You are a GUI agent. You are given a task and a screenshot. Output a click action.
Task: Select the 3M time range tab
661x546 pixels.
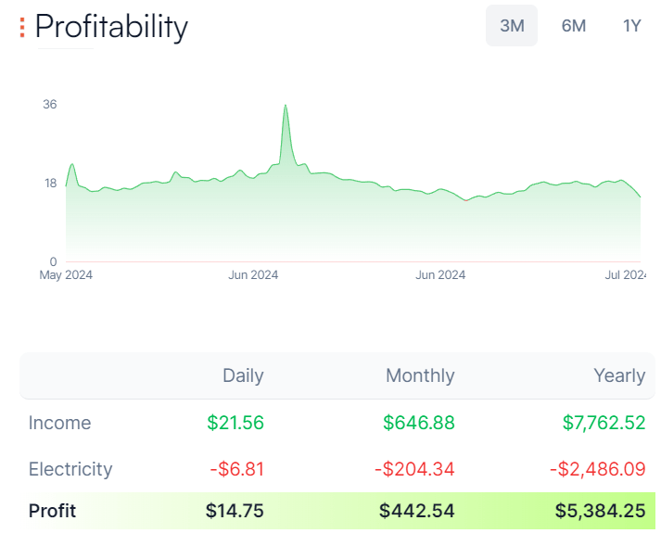[512, 26]
